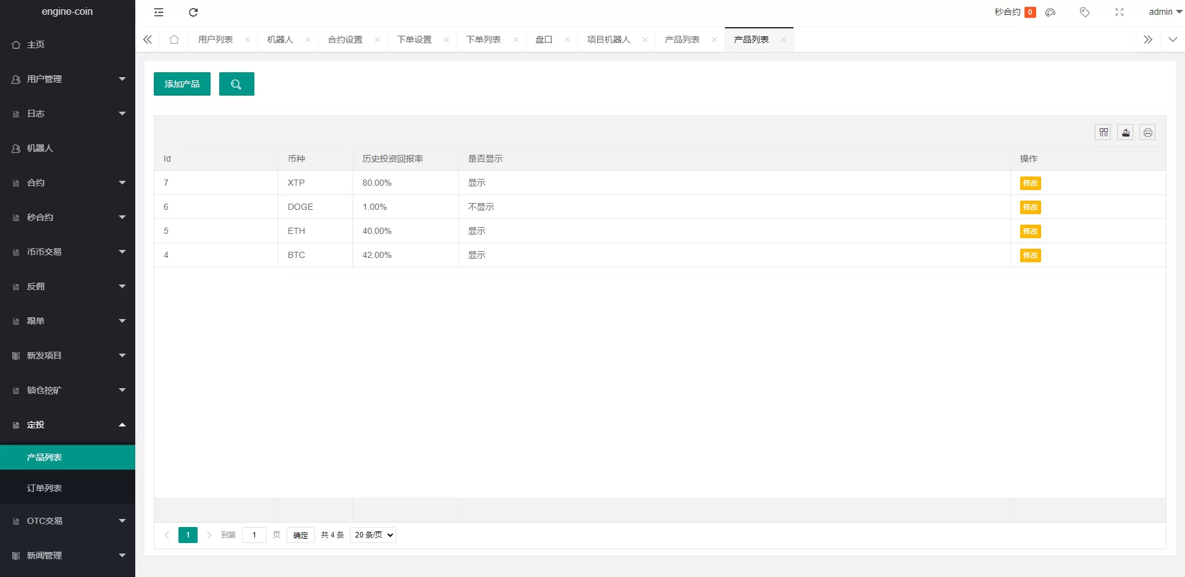
Task: Open the table column filter icon
Action: click(x=1103, y=133)
